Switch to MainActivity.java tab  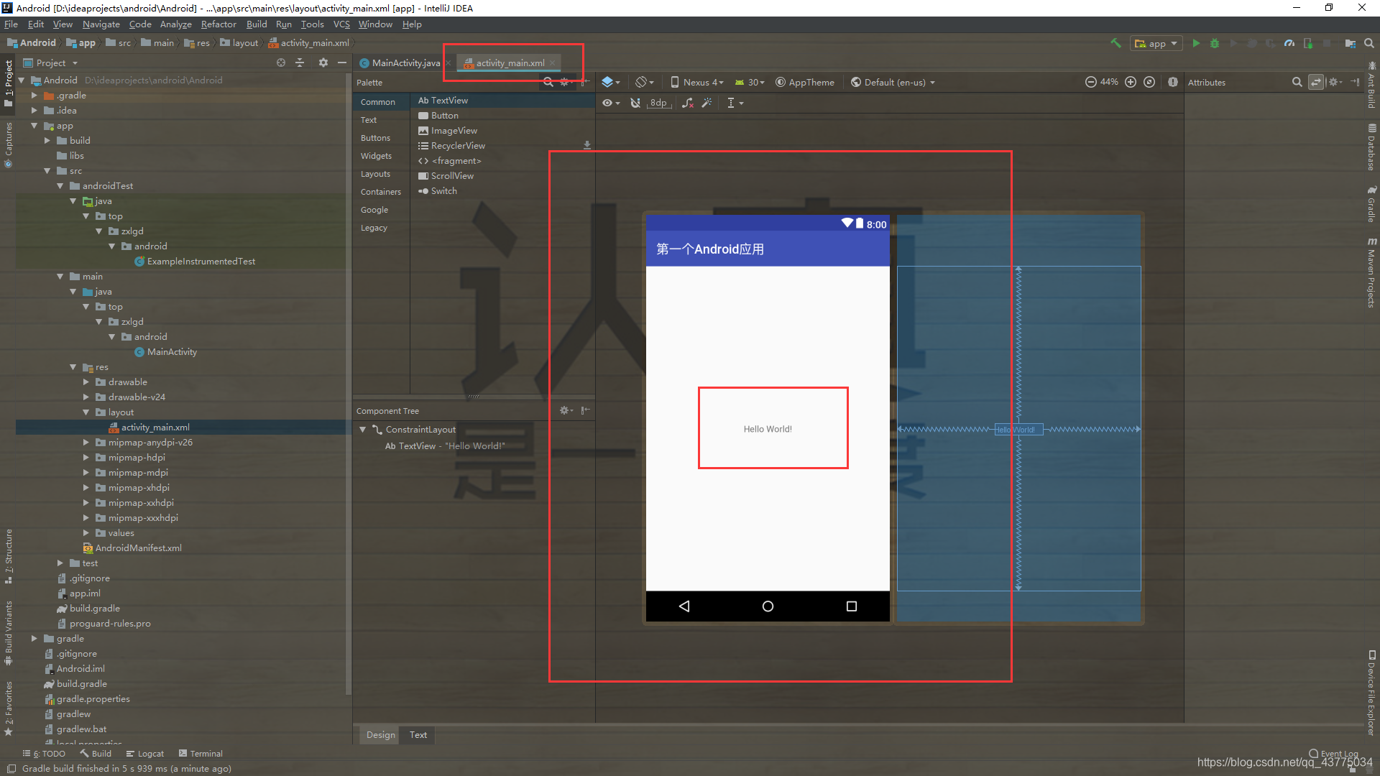click(405, 63)
